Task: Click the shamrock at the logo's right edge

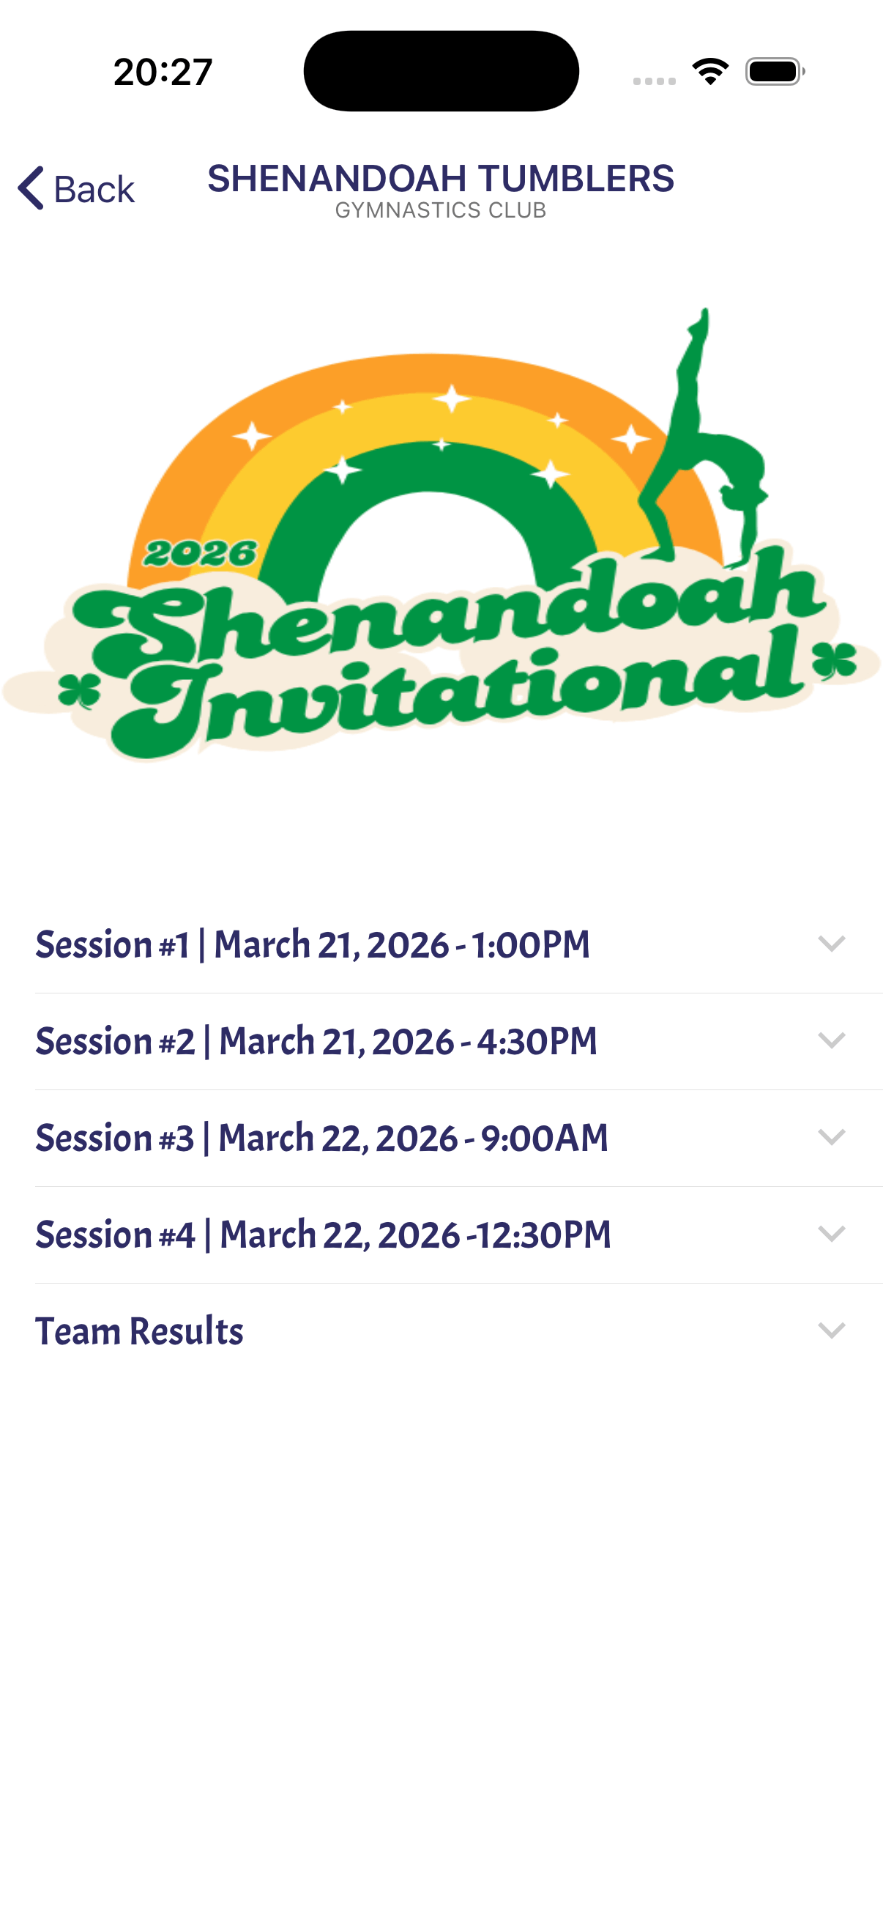Action: click(x=835, y=661)
